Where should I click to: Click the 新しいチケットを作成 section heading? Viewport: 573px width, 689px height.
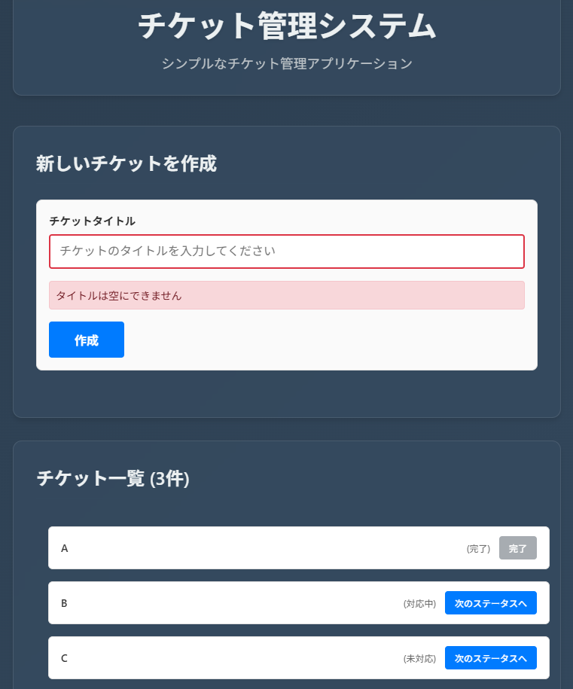tap(126, 164)
